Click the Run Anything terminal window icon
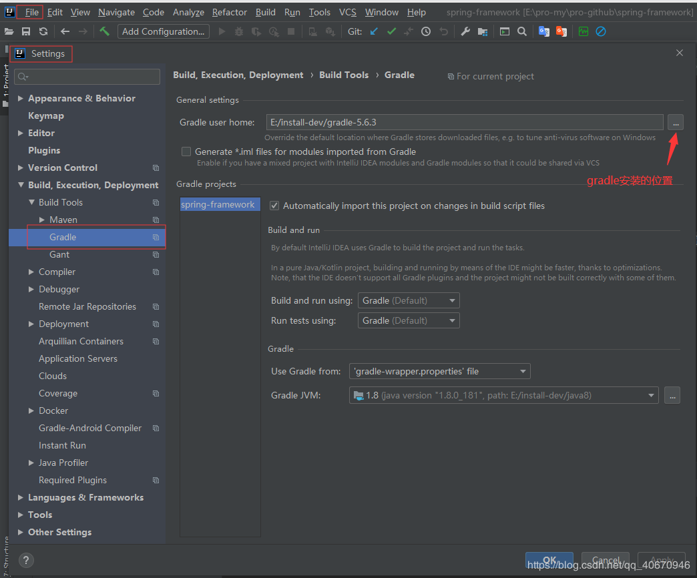 [x=505, y=31]
